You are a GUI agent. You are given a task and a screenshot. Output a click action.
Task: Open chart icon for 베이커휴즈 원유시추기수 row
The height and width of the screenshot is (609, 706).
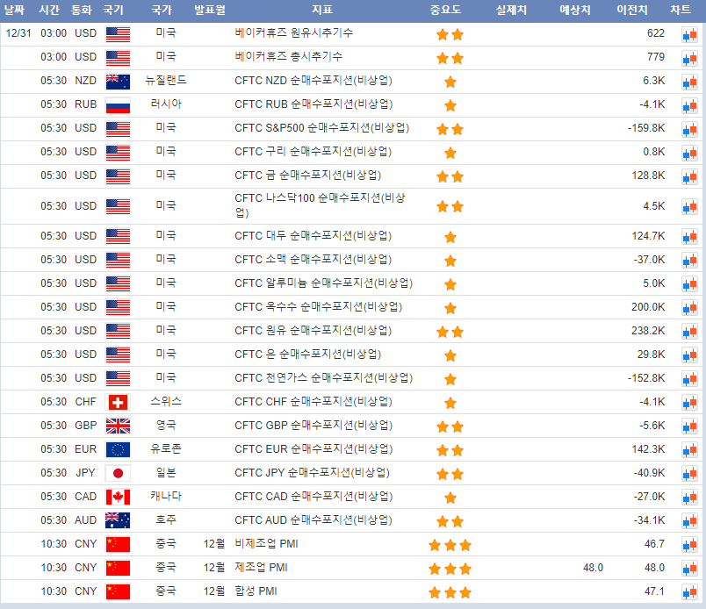688,34
